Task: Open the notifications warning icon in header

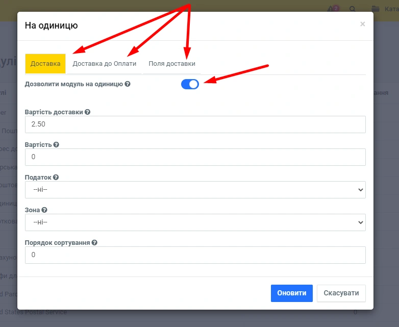Action: coord(333,9)
